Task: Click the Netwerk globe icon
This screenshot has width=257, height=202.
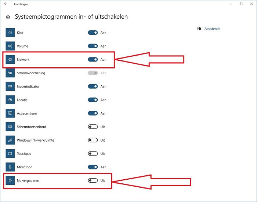Action: point(10,60)
